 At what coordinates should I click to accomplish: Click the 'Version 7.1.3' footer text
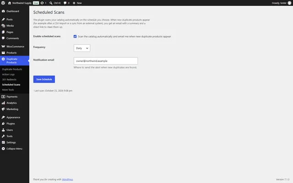pyautogui.click(x=282, y=179)
